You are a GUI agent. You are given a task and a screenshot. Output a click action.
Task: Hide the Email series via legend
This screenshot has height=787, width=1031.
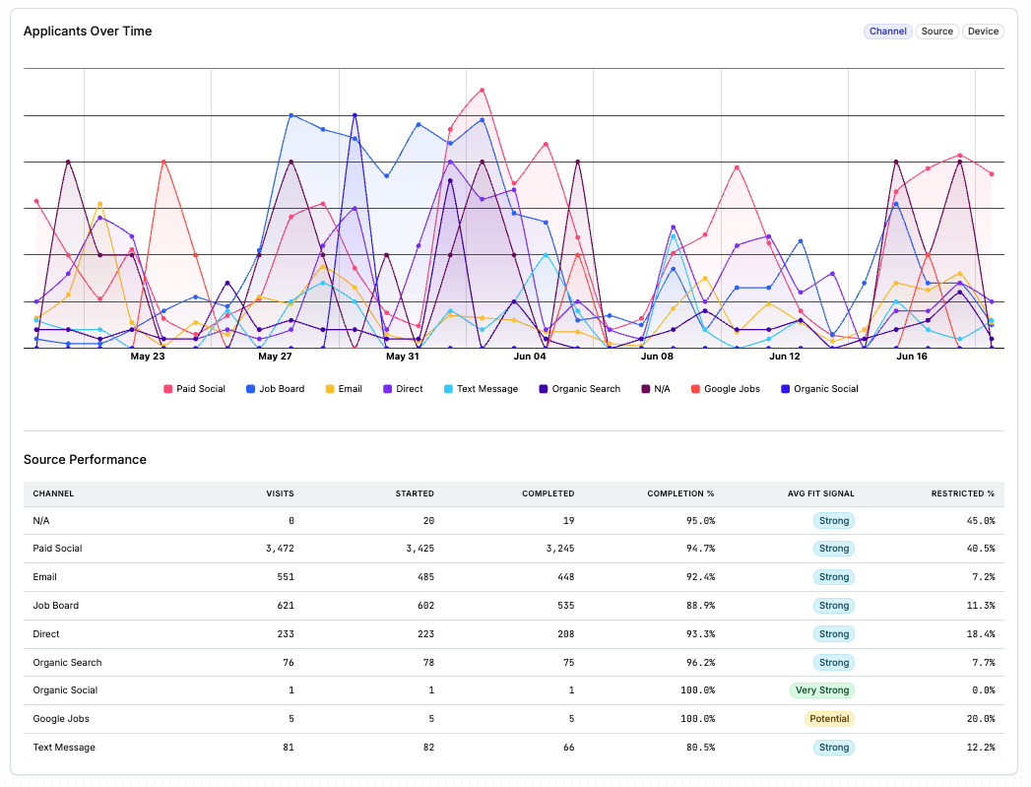[344, 389]
